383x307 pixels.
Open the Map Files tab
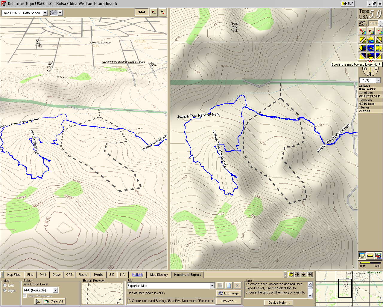click(13, 275)
